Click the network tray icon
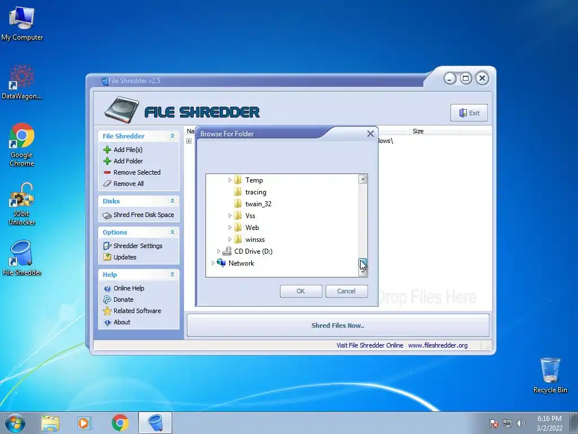The height and width of the screenshot is (434, 578). click(x=507, y=423)
